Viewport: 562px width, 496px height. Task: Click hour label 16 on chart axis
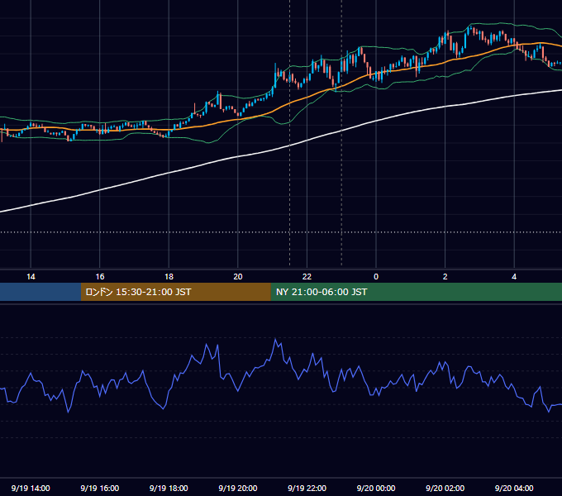click(x=100, y=277)
